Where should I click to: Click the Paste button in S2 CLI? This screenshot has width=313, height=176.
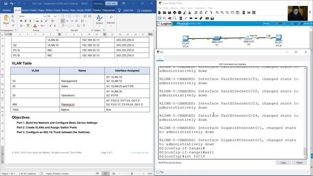coord(299,163)
